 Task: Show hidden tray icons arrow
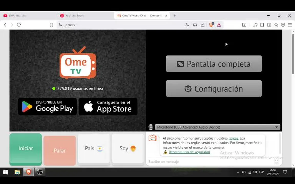click(238, 172)
